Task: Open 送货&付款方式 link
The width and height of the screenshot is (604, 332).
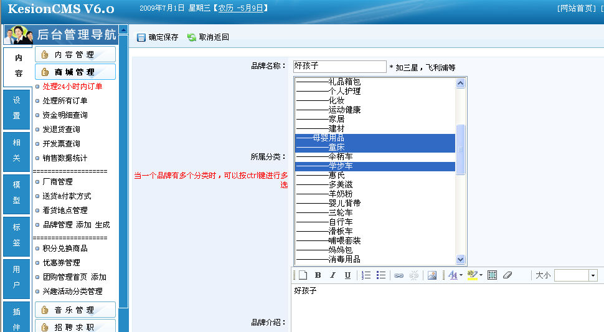Action: click(x=67, y=196)
